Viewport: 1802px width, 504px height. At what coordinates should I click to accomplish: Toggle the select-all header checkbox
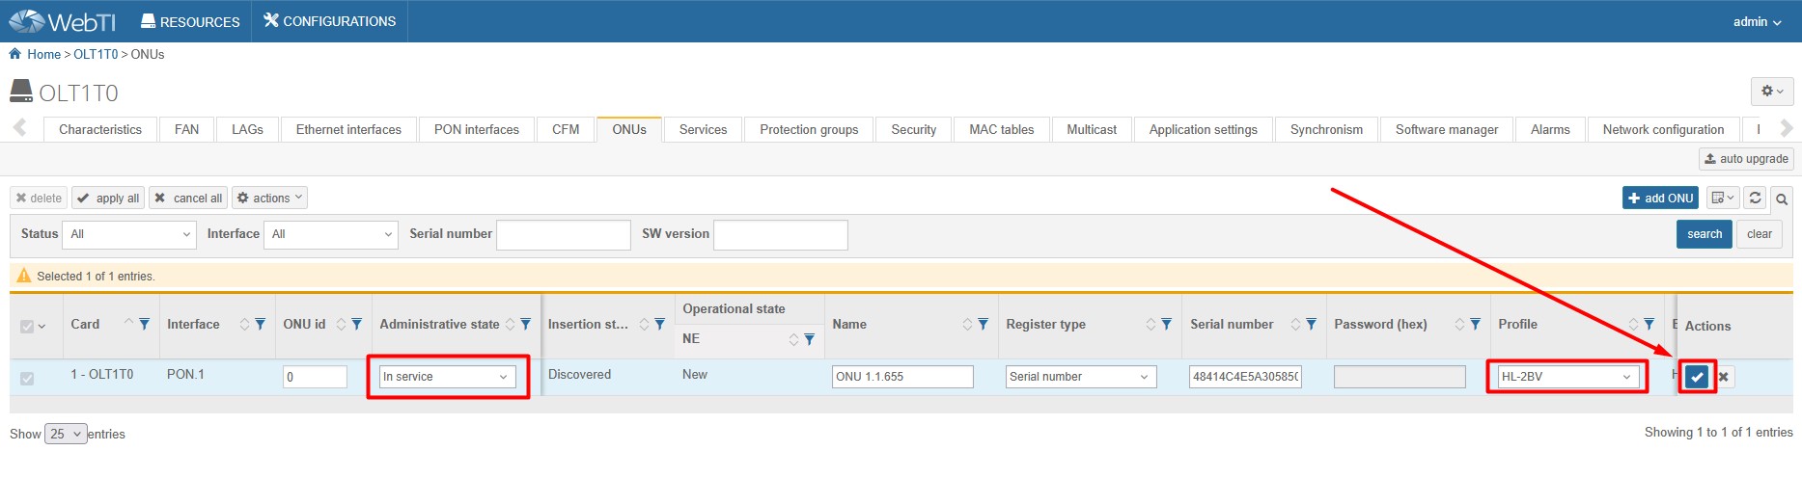point(27,327)
